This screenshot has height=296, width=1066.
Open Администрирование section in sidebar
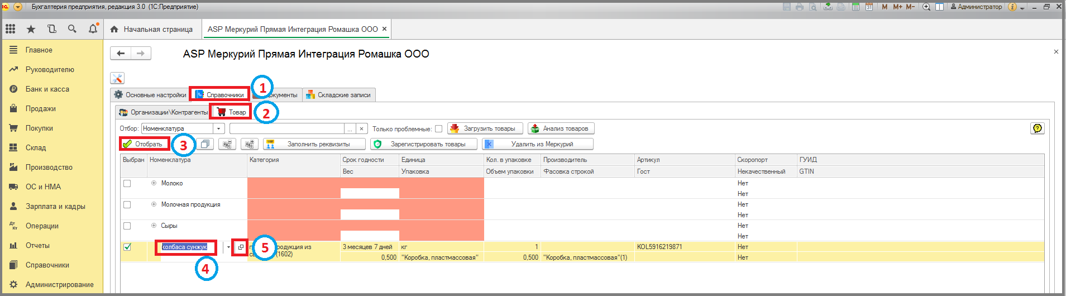pyautogui.click(x=51, y=284)
